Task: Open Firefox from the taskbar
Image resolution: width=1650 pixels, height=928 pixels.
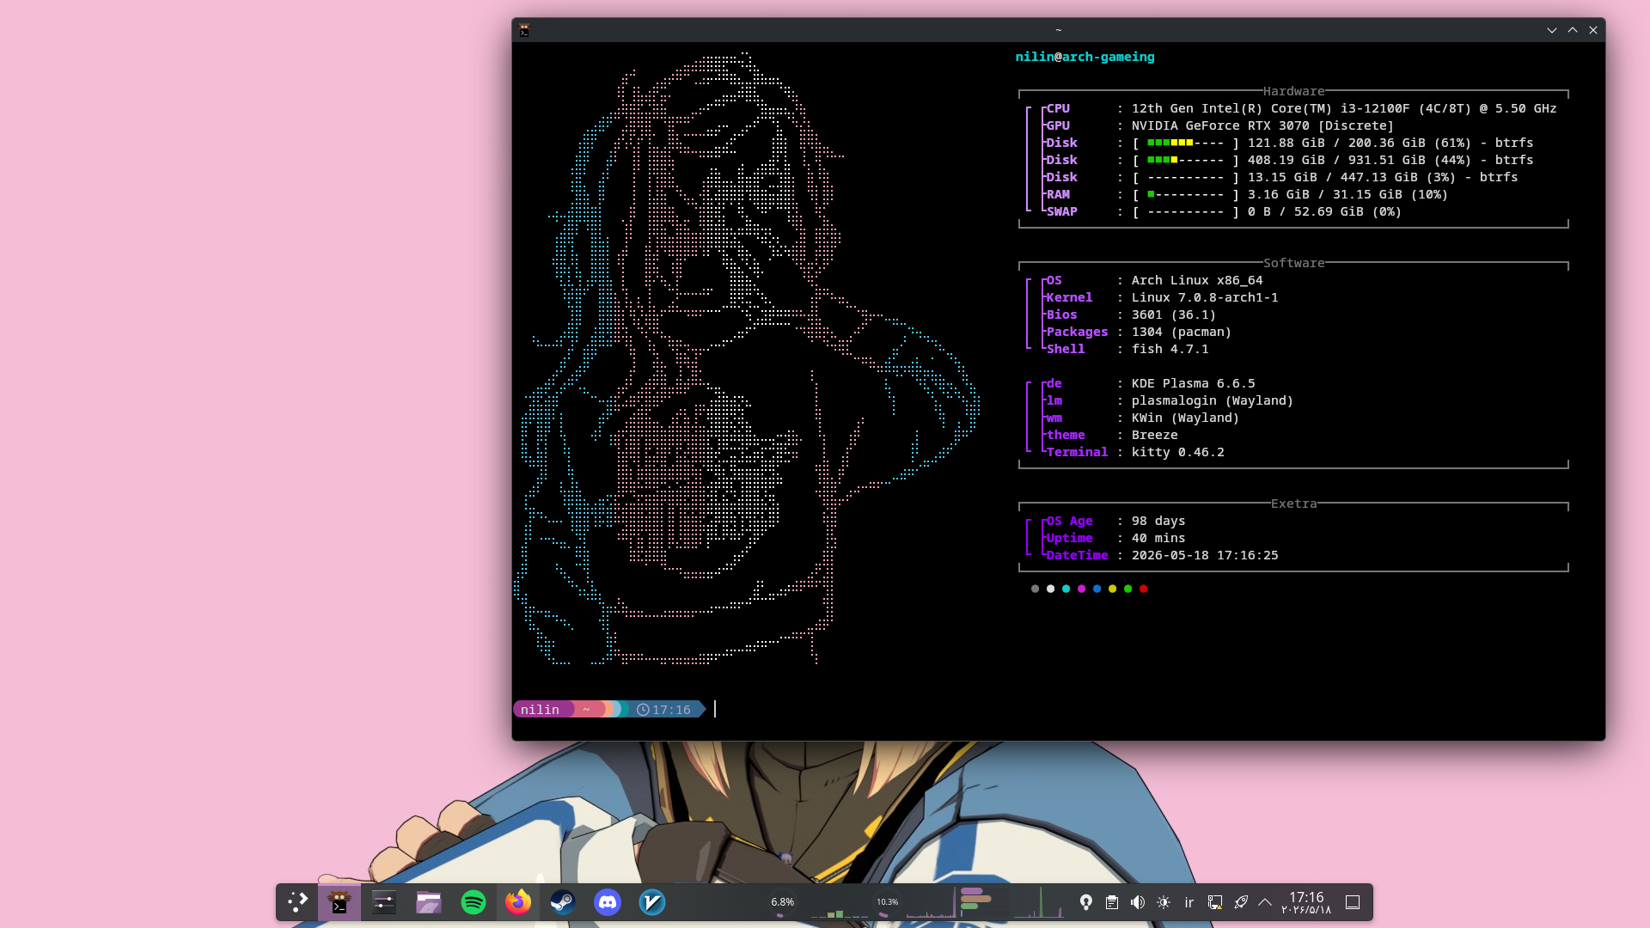Action: (x=518, y=902)
